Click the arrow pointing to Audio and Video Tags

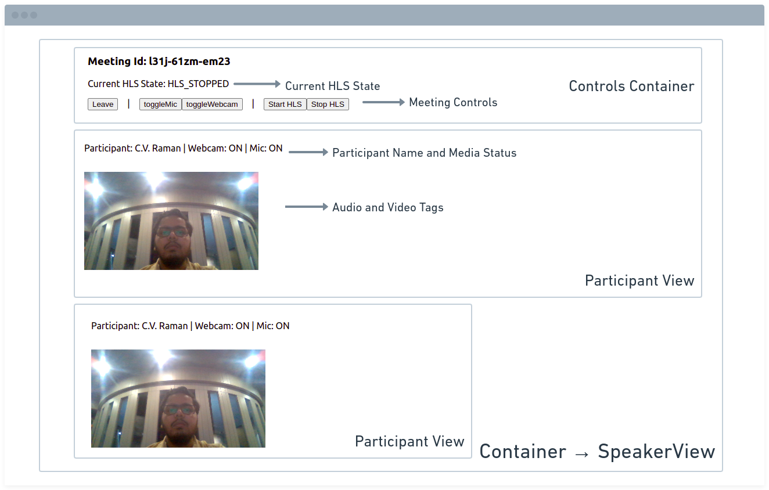[307, 207]
